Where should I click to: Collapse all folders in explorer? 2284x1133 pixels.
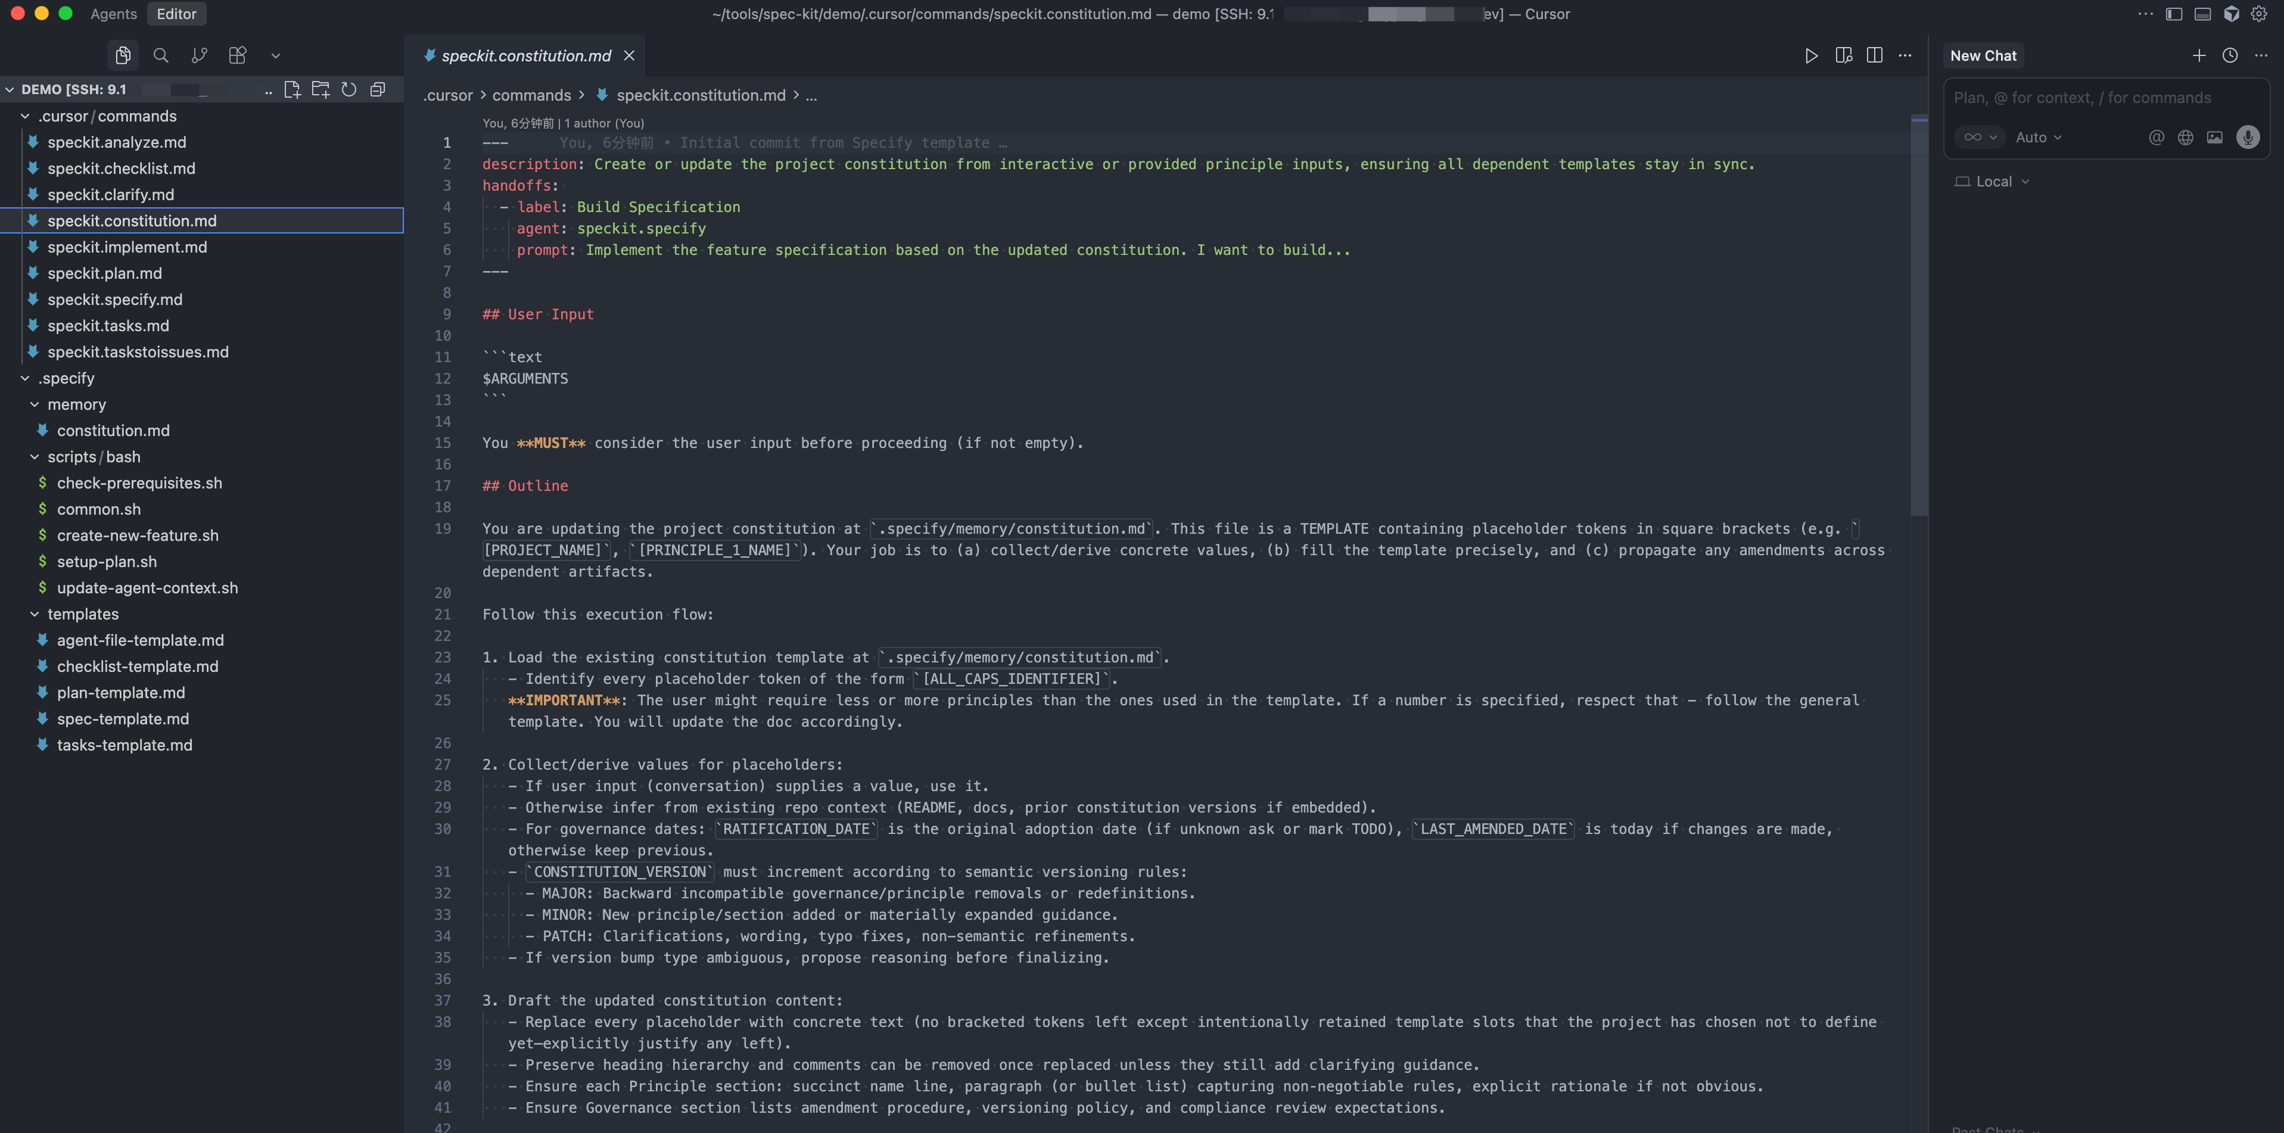click(378, 89)
